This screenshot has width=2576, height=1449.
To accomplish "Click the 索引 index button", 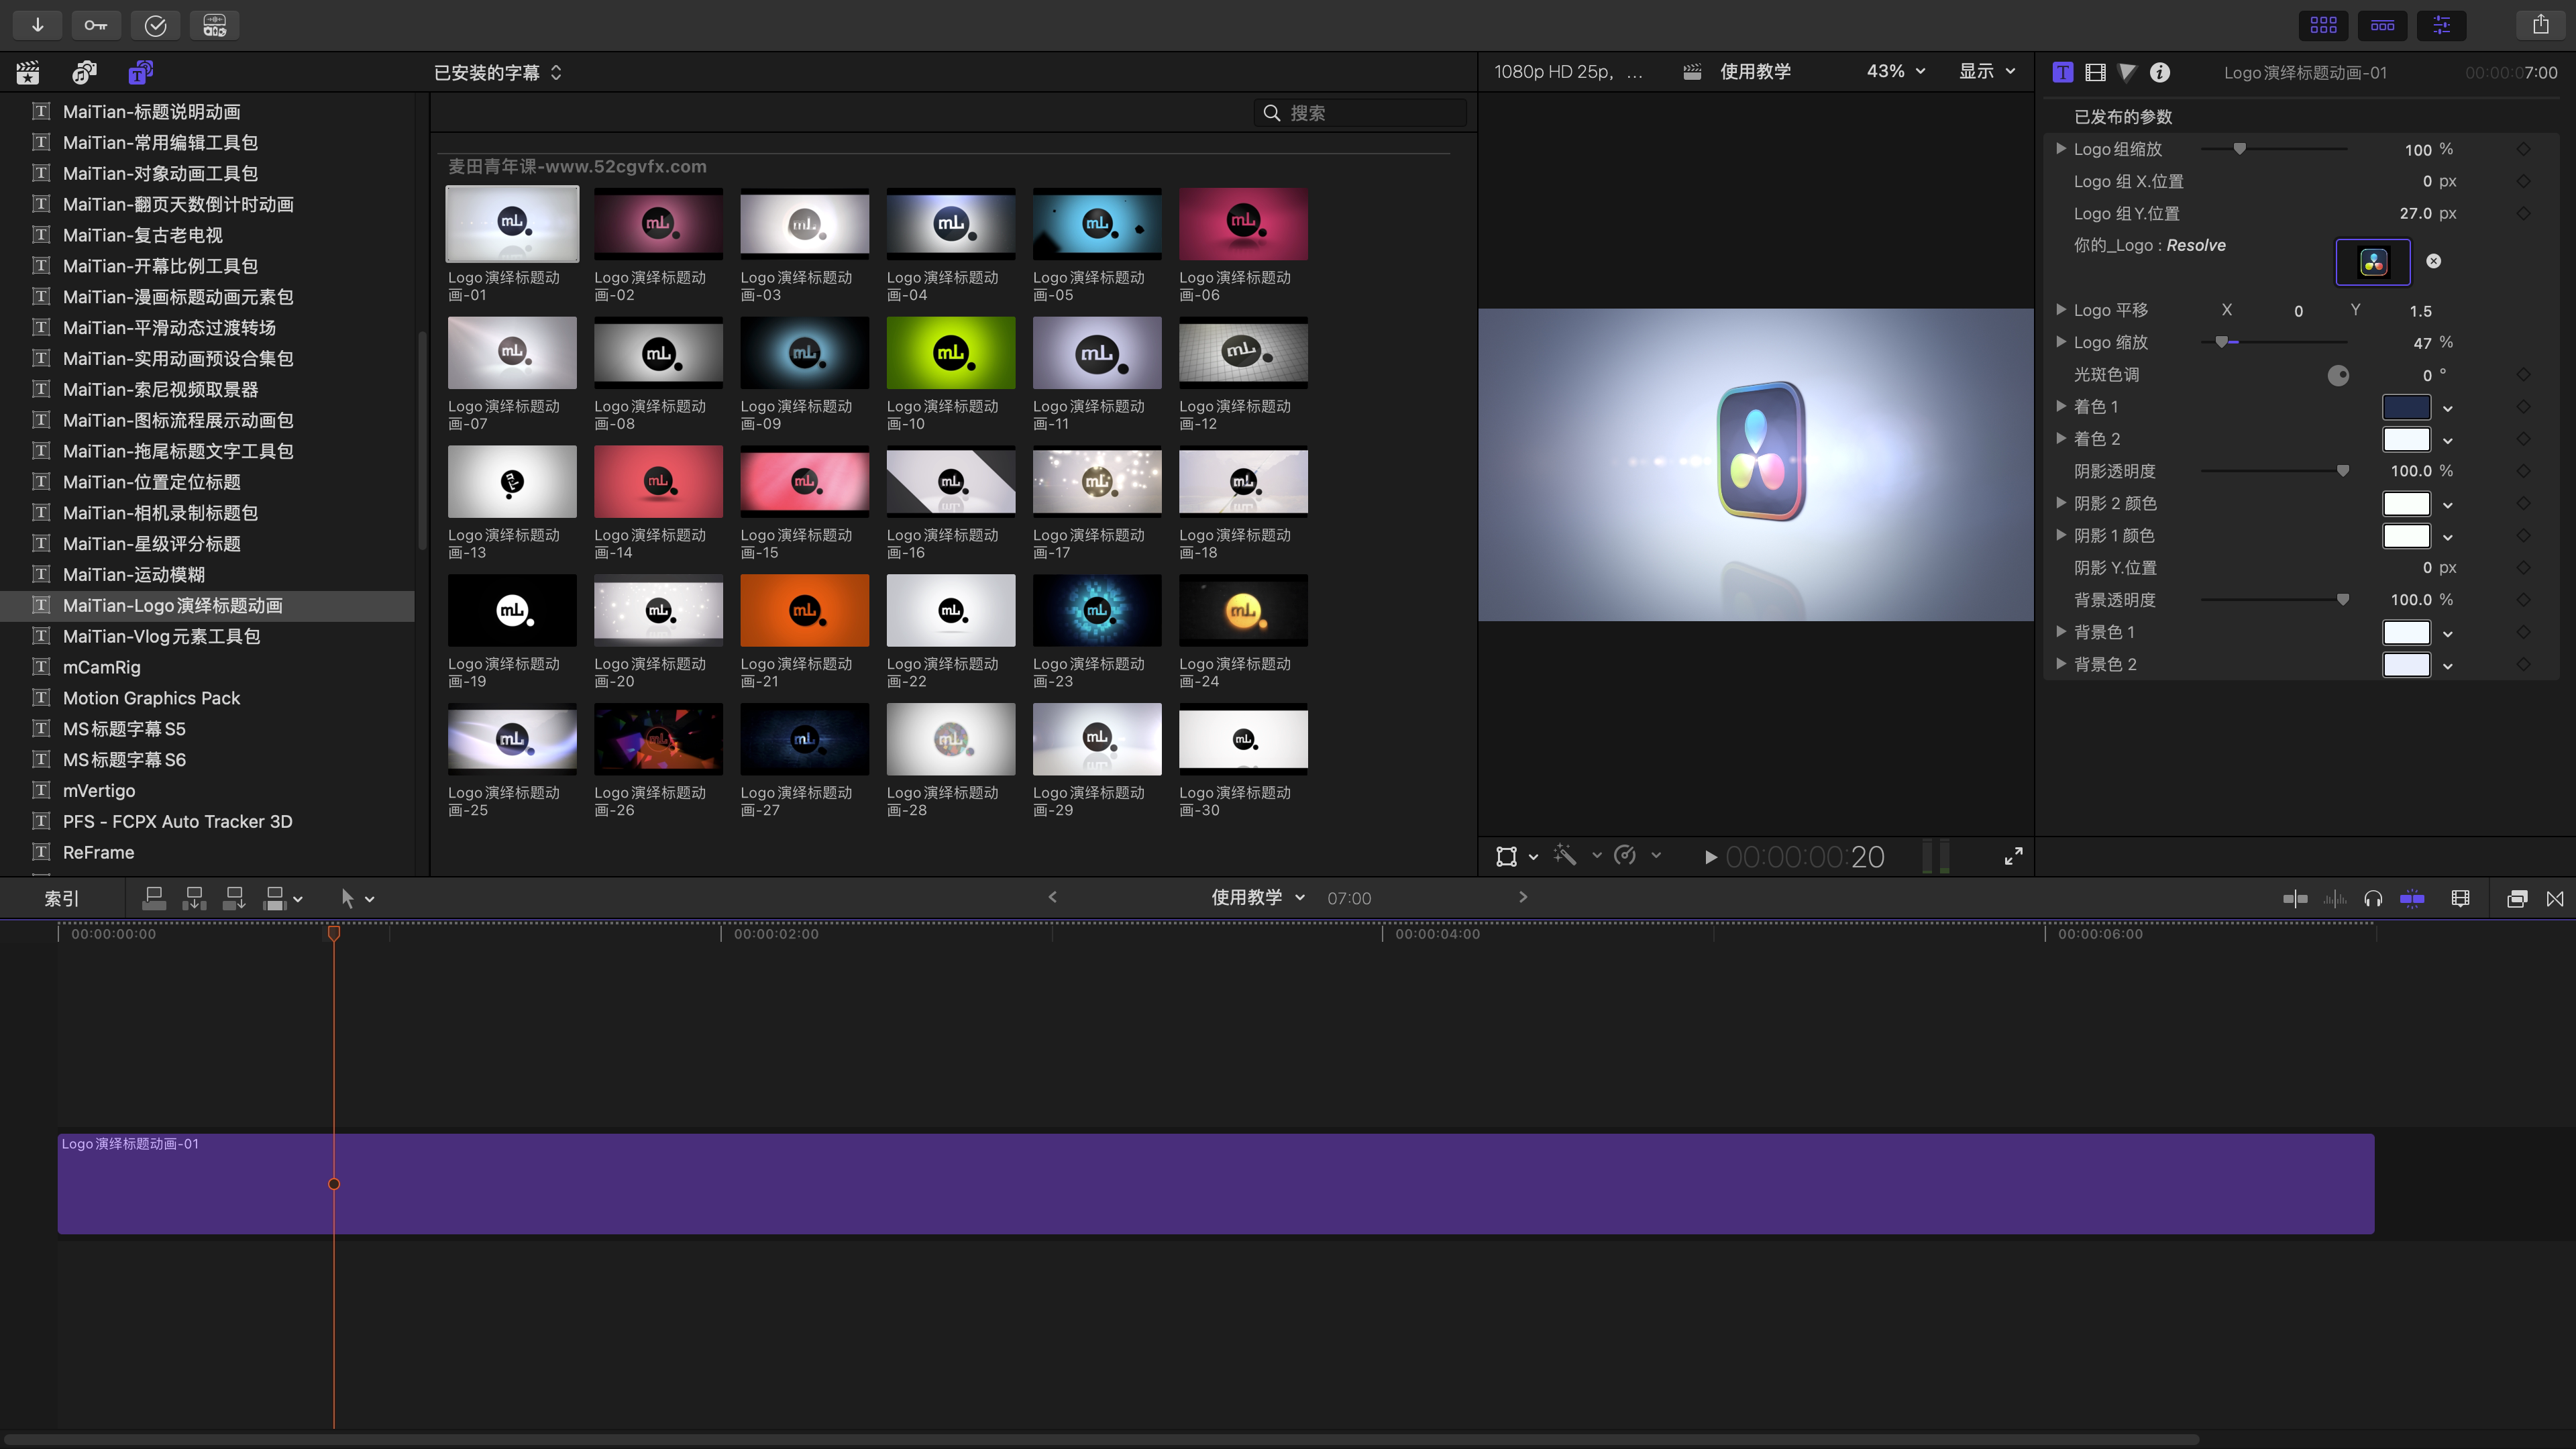I will 61,898.
